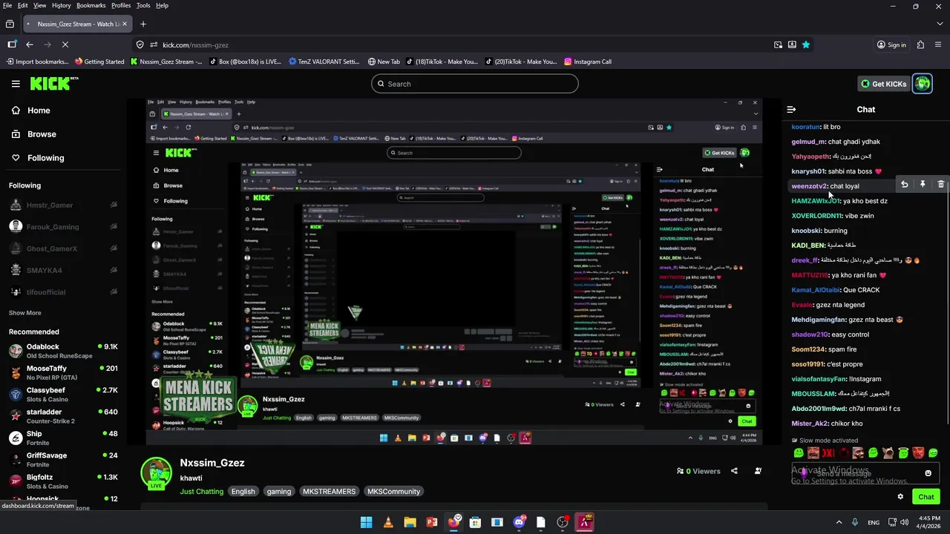Go to Home in Kick sidebar
This screenshot has height=534, width=950.
pos(30,111)
